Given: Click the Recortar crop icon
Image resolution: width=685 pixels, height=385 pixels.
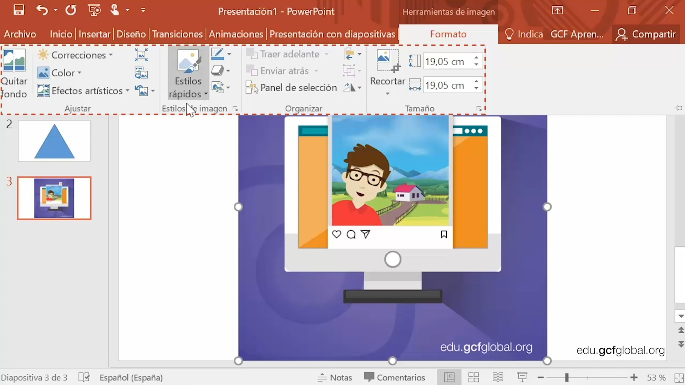Looking at the screenshot, I should pos(387,61).
